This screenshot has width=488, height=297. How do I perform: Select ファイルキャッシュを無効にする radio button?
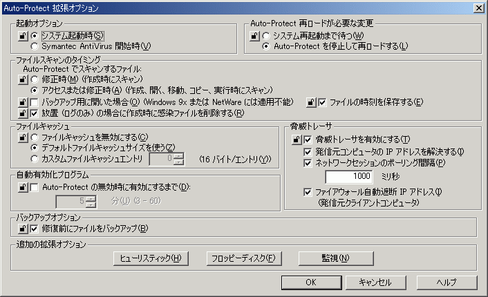[x=35, y=137]
